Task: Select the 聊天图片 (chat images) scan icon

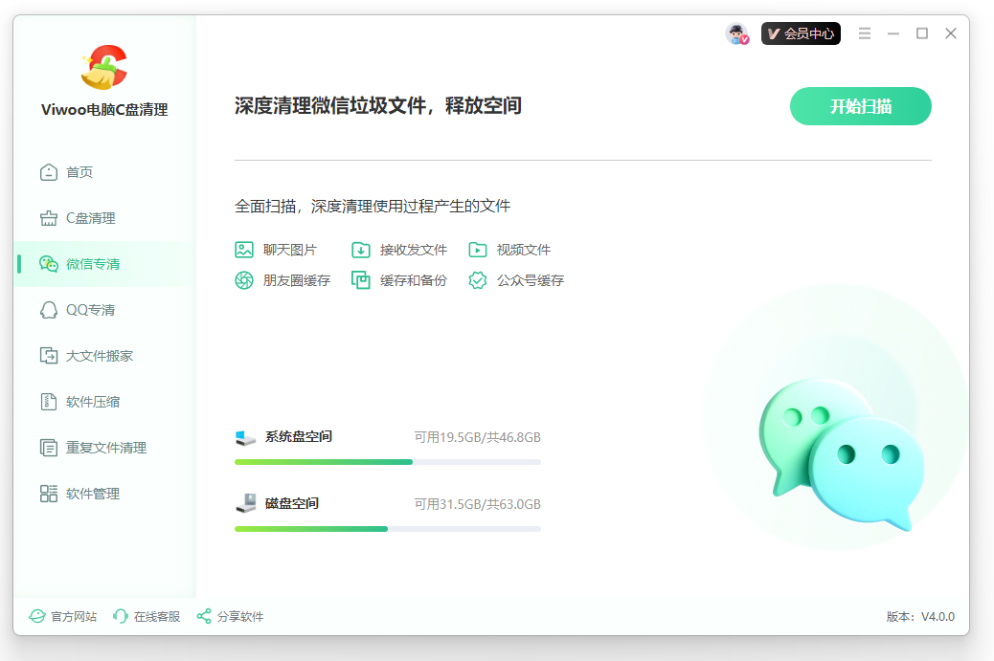Action: click(x=244, y=249)
